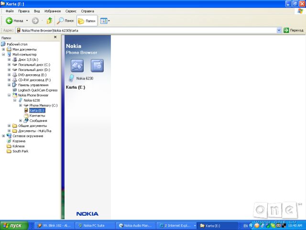306x230 pixels.
Task: Expand the address bar dropdown
Action: [279, 30]
